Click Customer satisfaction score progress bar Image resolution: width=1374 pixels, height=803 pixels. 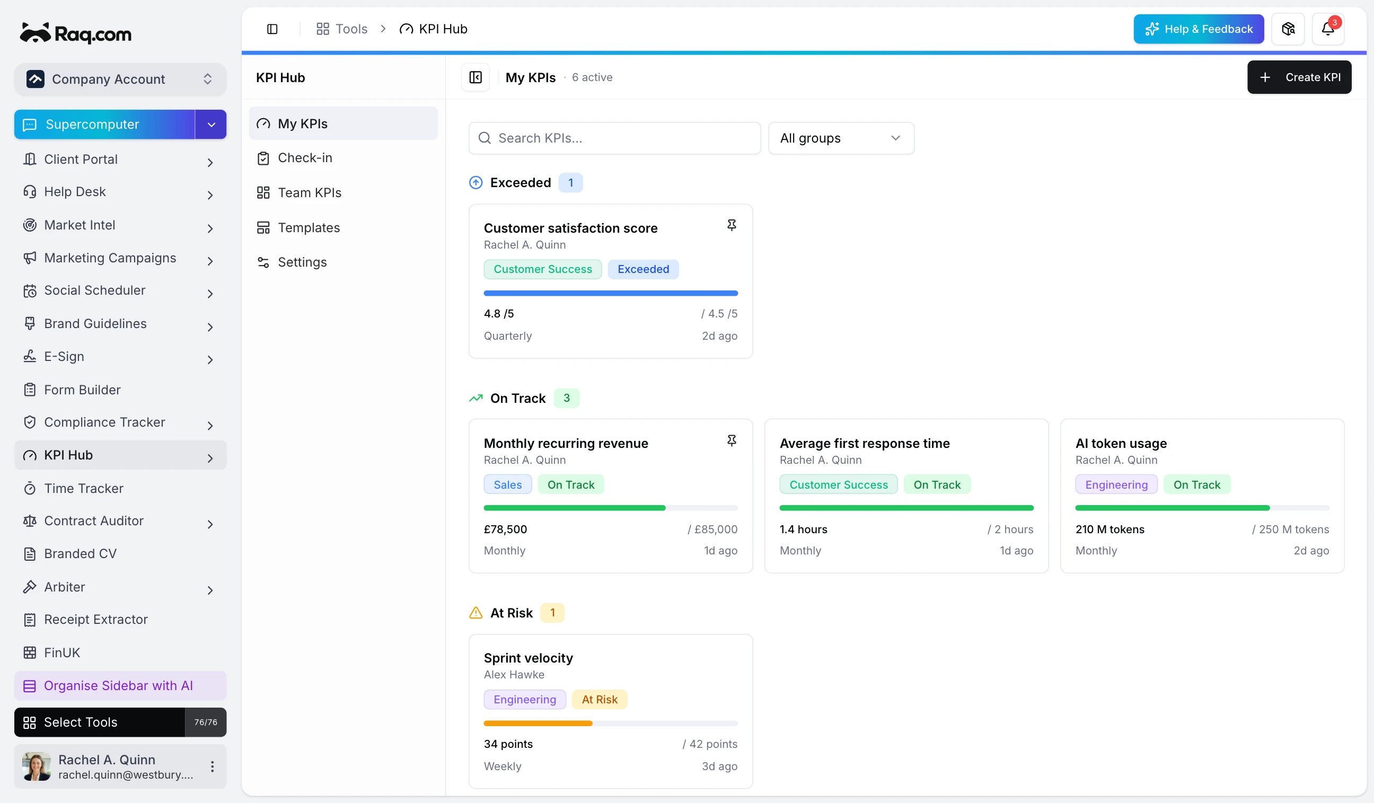click(x=611, y=293)
